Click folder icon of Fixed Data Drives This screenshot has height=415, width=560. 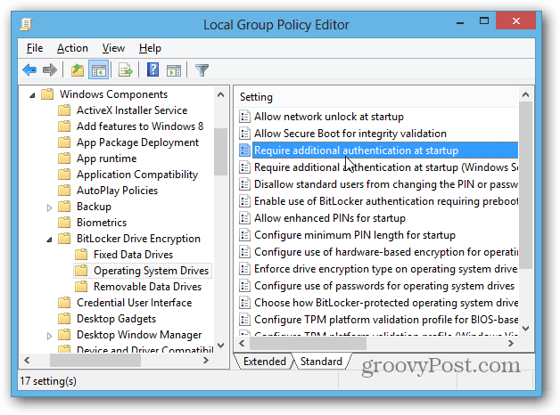pyautogui.click(x=81, y=255)
